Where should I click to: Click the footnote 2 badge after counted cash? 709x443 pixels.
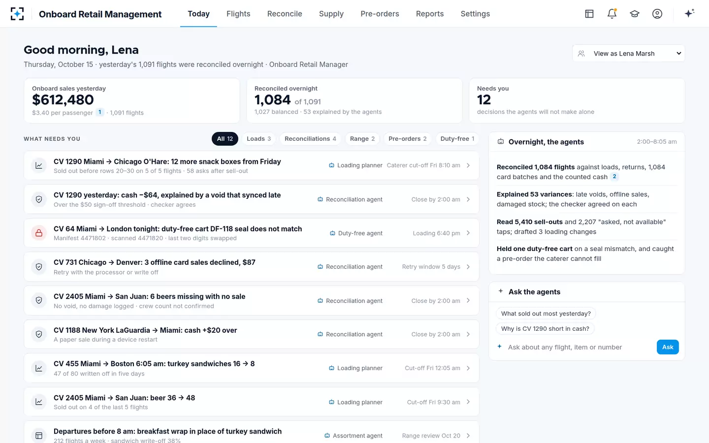pyautogui.click(x=614, y=177)
